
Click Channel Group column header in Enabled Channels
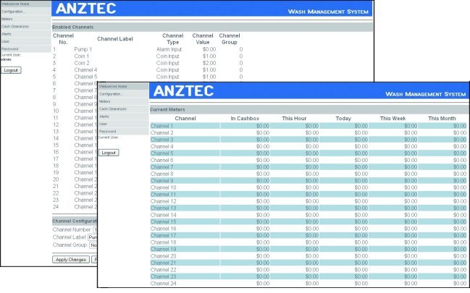230,38
